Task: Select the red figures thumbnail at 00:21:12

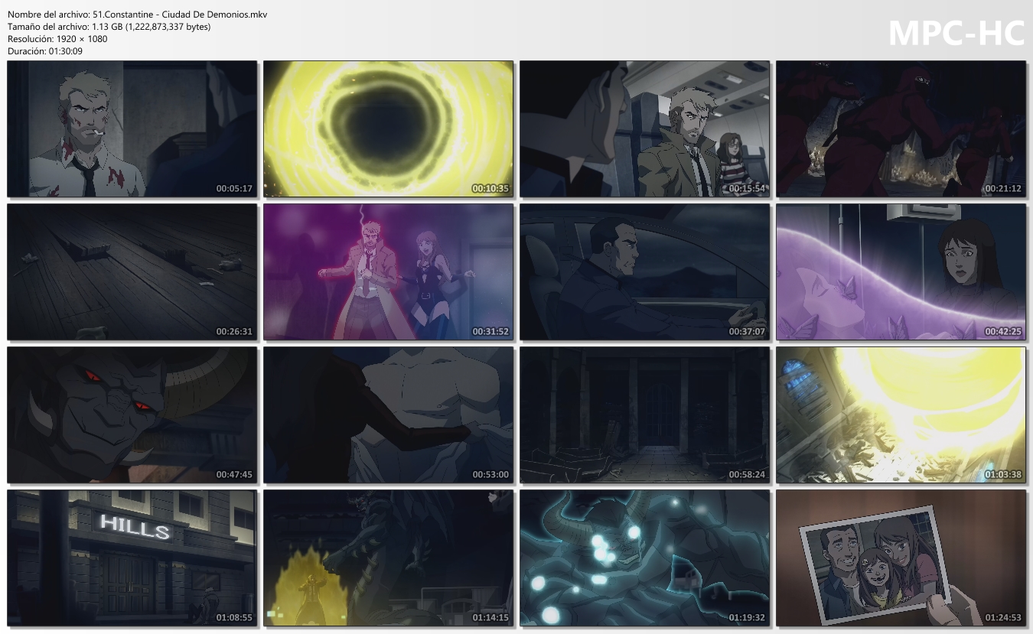Action: pos(901,129)
